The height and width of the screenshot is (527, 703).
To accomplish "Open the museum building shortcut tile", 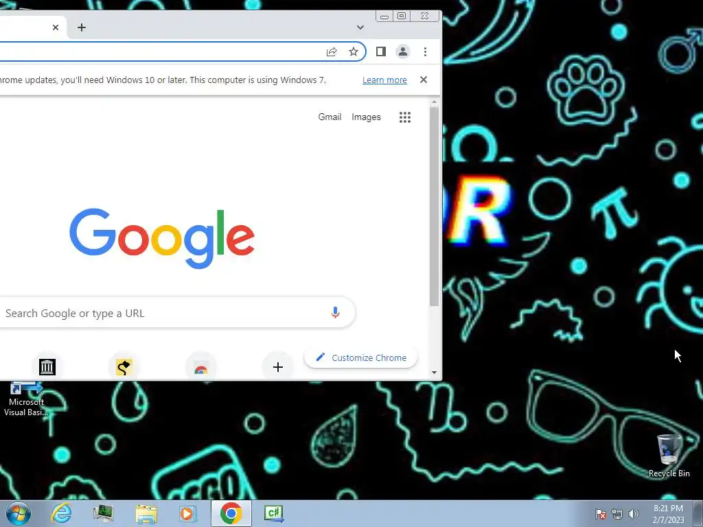I will tap(47, 367).
